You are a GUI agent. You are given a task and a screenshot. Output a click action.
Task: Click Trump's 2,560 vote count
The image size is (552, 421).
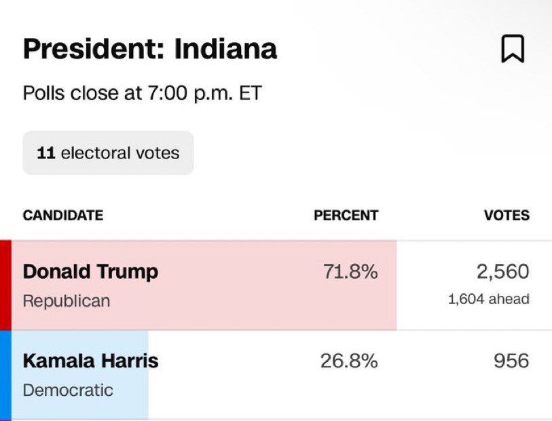[x=502, y=272]
